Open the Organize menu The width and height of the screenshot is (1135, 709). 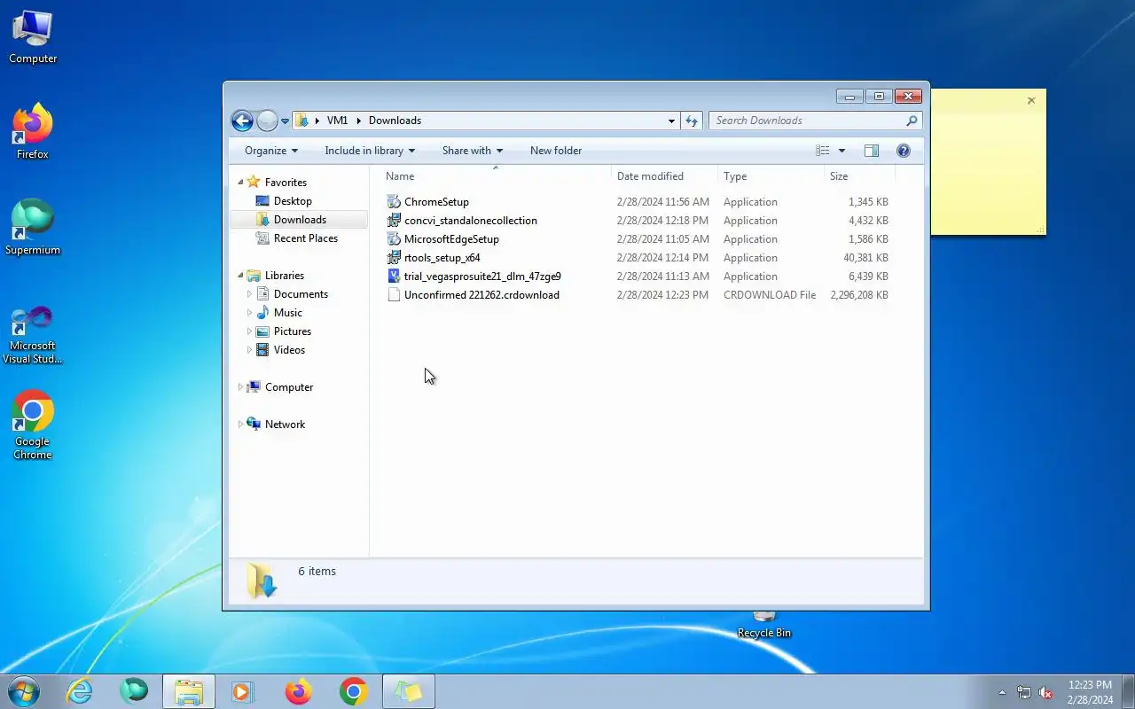point(271,151)
